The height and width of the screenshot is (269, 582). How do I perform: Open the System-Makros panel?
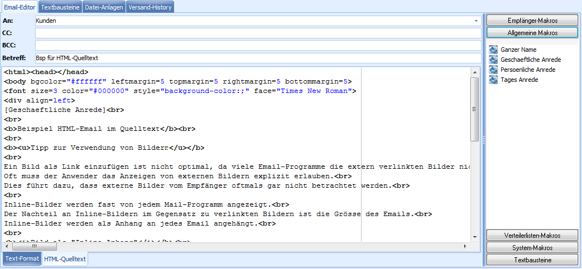pyautogui.click(x=532, y=247)
